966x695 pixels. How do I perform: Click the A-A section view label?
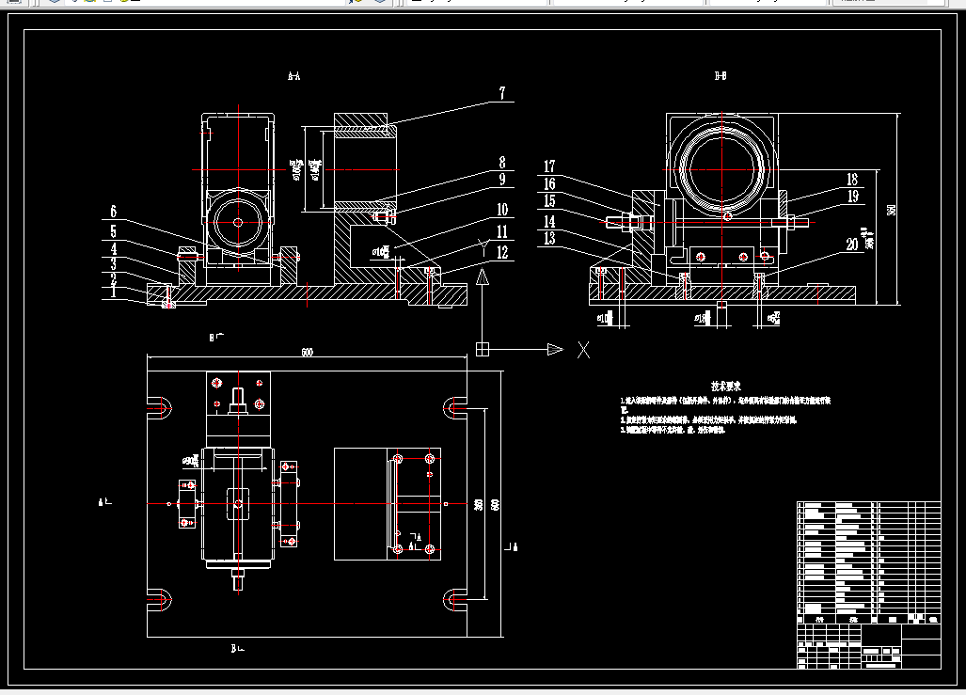293,76
